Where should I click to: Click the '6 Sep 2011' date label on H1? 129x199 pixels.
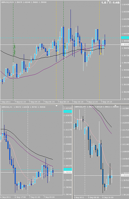click(6, 197)
